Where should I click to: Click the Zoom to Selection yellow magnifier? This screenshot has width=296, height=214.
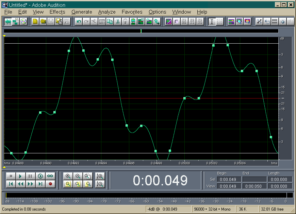click(x=68, y=184)
